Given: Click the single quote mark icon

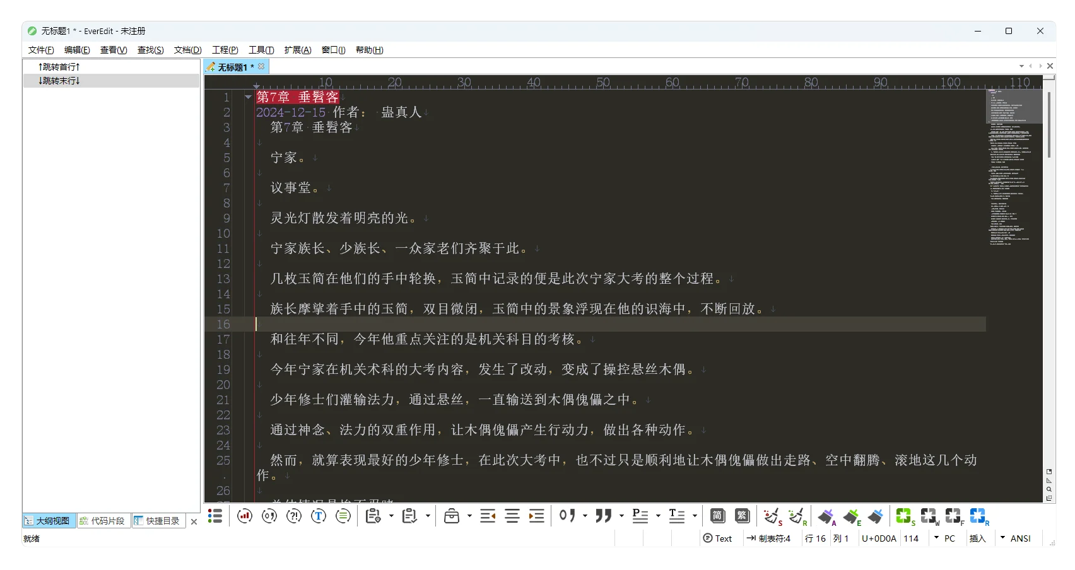Looking at the screenshot, I should 567,516.
